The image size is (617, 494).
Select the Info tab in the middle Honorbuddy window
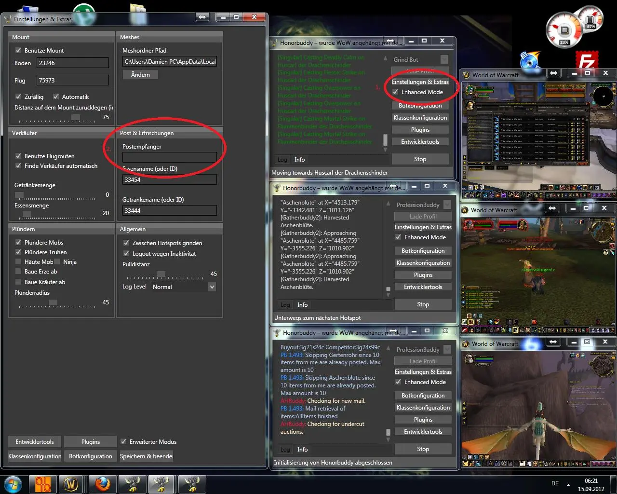click(303, 305)
